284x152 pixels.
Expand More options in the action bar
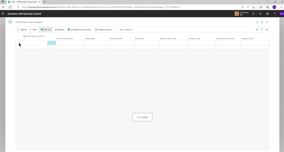126,29
